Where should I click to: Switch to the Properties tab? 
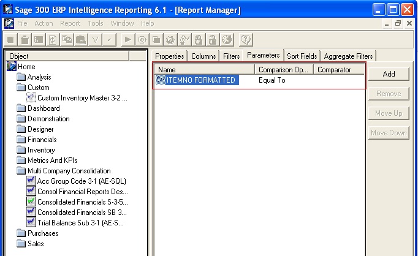coord(170,56)
